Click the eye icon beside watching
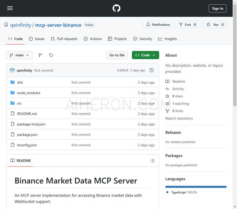Viewport: 237px width, 209px height. (167, 103)
